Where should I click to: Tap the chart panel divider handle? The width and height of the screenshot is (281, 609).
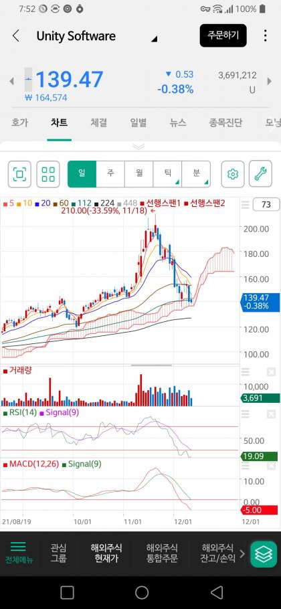coord(150,365)
